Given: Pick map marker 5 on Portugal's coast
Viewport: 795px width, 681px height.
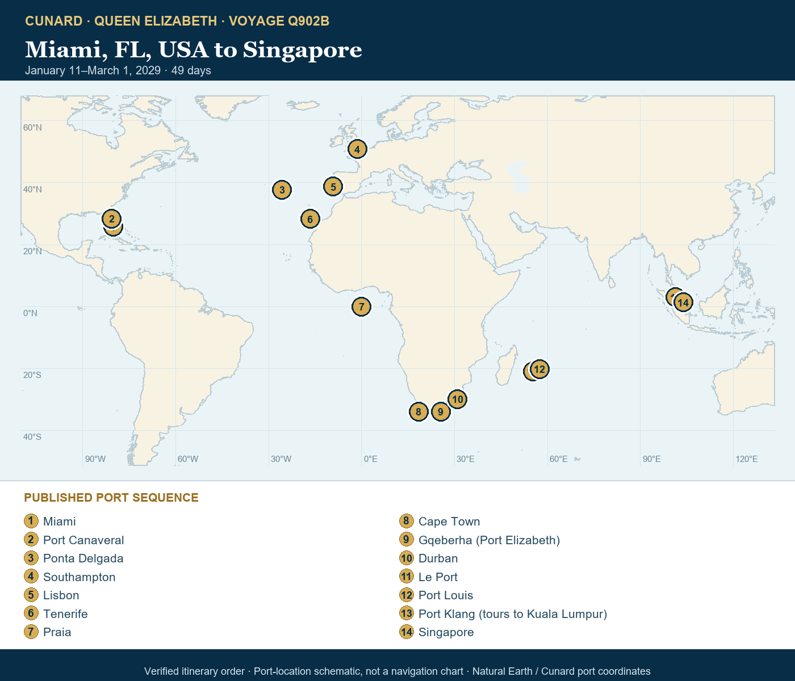Looking at the screenshot, I should click(x=333, y=186).
